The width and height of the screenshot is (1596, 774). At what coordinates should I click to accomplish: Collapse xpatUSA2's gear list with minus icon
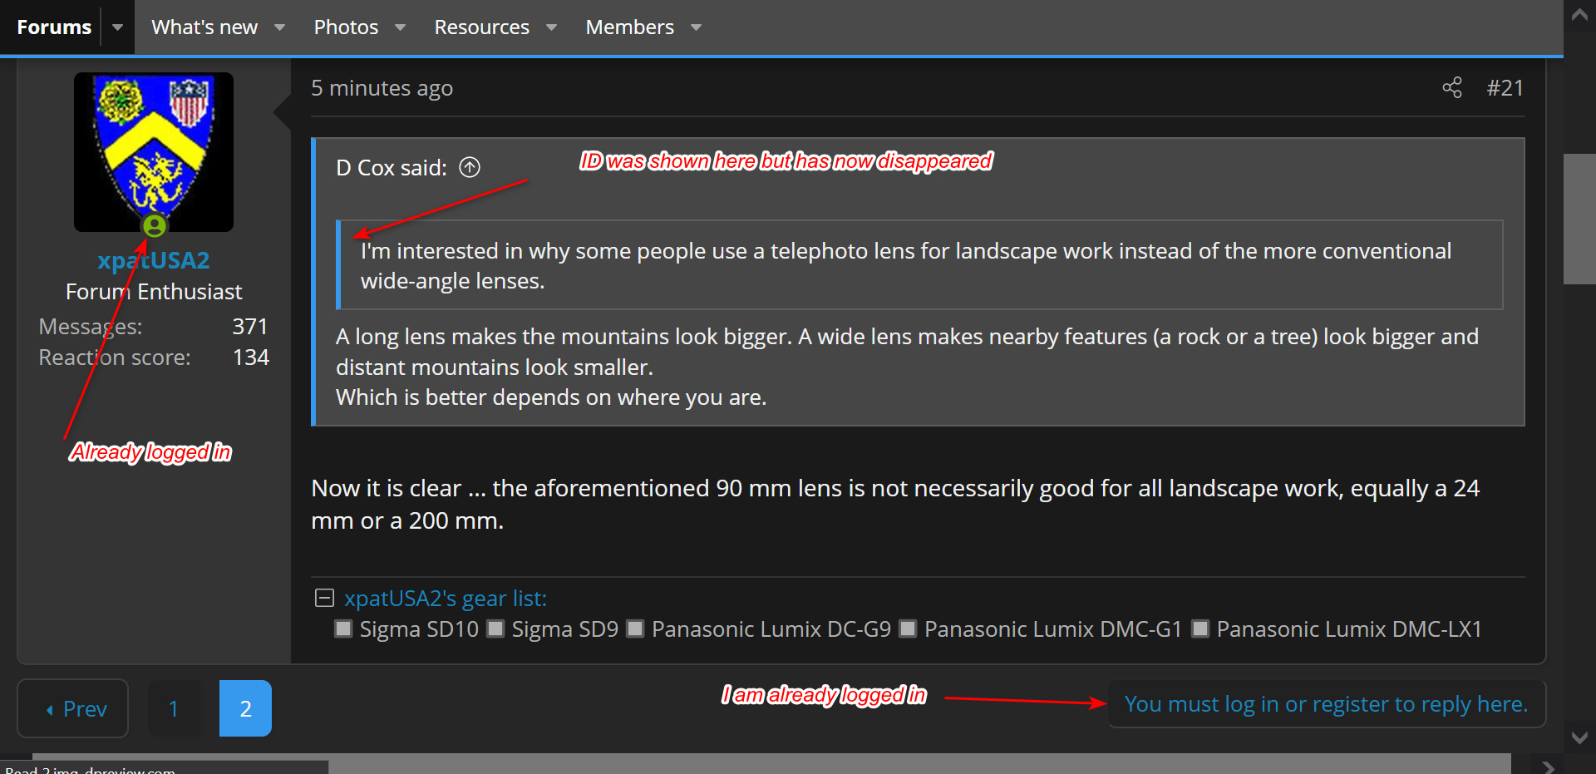(324, 598)
